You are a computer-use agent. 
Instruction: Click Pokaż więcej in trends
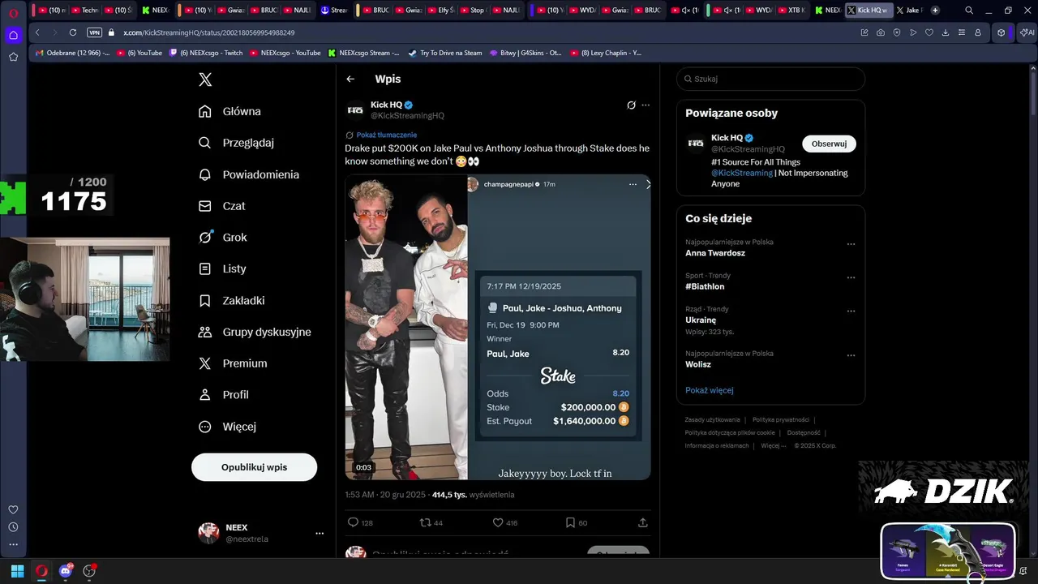tap(709, 390)
